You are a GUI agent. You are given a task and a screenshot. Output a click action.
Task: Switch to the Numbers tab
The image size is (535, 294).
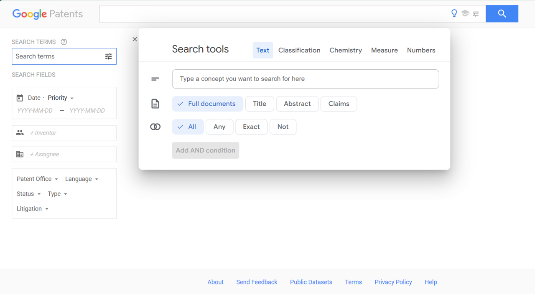point(421,50)
